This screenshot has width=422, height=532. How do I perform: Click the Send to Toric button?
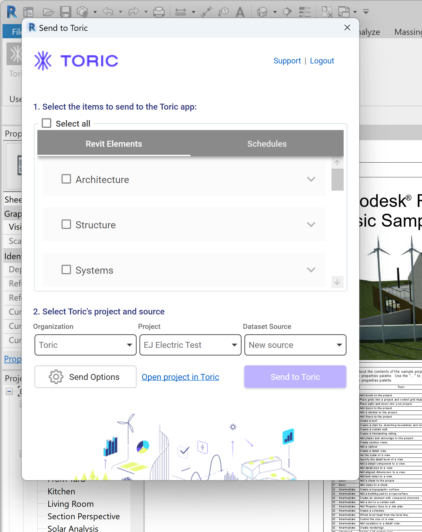coord(295,377)
